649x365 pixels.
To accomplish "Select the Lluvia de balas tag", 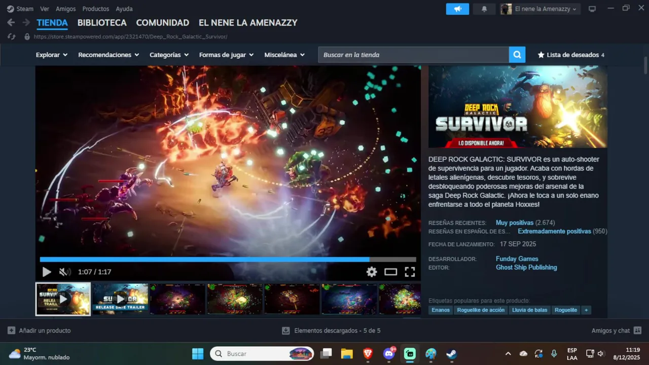I will [530, 310].
